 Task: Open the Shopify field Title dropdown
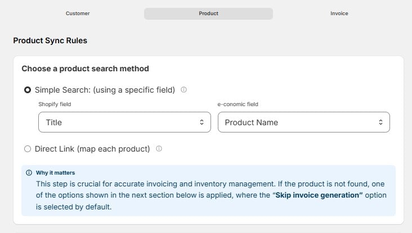(x=124, y=122)
